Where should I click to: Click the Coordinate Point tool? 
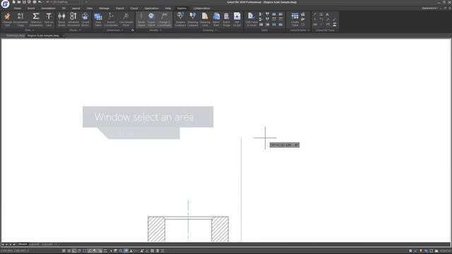tap(126, 20)
